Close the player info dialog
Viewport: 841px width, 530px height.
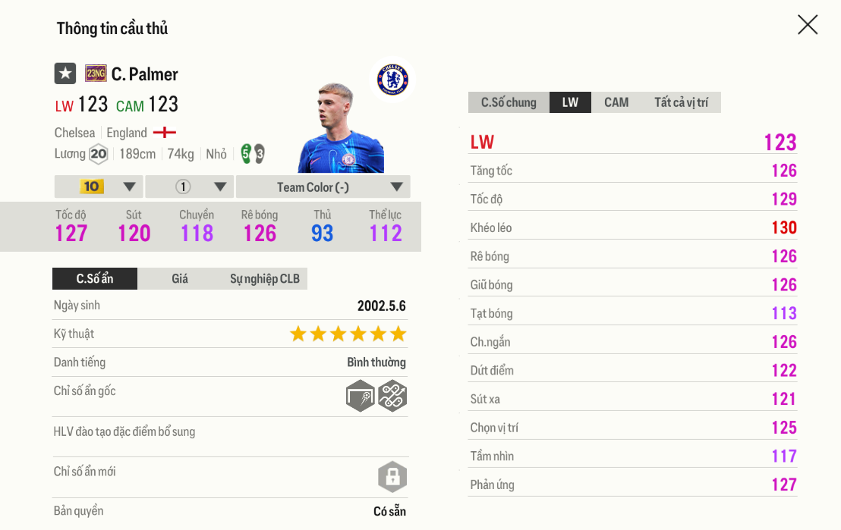pyautogui.click(x=808, y=25)
